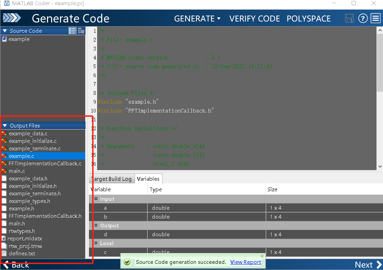This screenshot has height=270, width=383.
Task: Click the Back button
Action: click(16, 265)
